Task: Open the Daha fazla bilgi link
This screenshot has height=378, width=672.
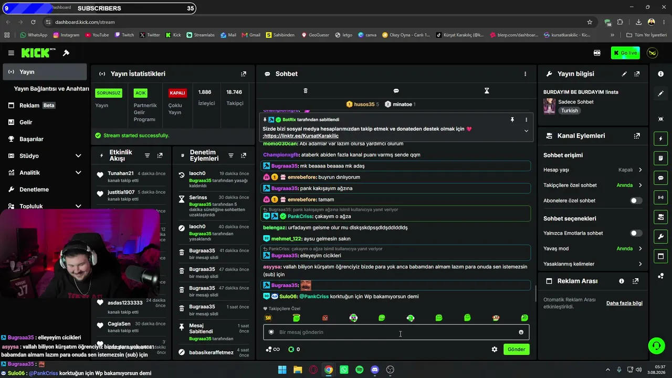Action: click(x=624, y=303)
